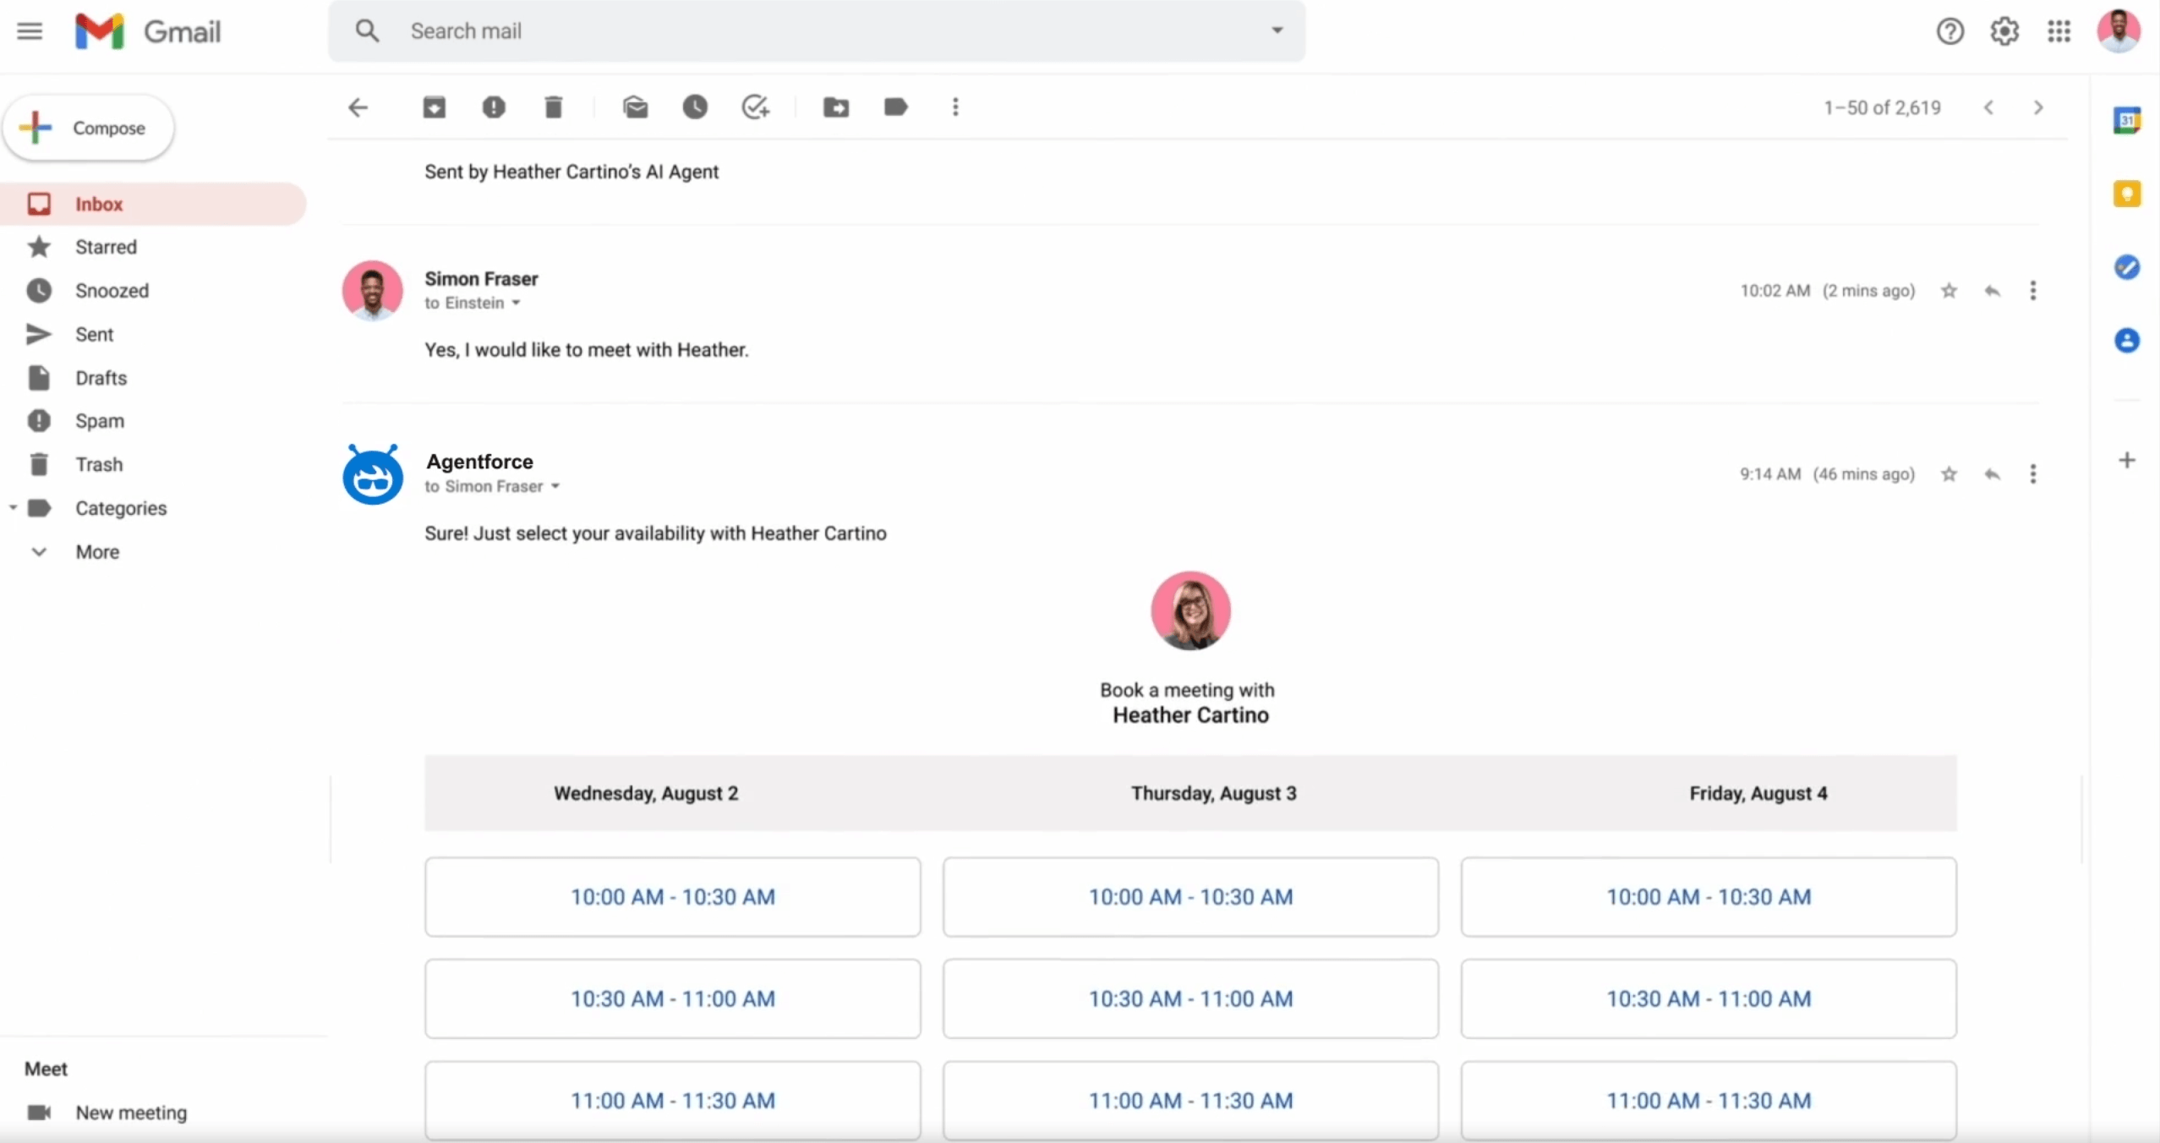Snooze the conversation using the clock icon
Viewport: 2160px width, 1143px height.
[695, 107]
